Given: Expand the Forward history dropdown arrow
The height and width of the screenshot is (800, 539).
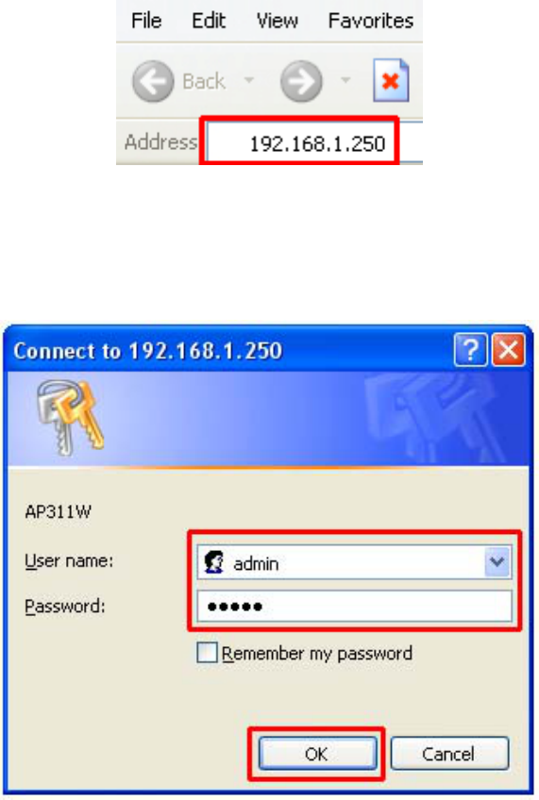Looking at the screenshot, I should point(345,80).
